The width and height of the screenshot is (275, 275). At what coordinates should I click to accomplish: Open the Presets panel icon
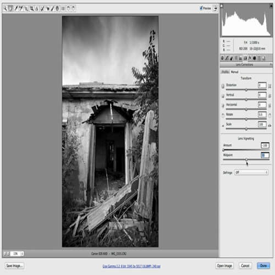pos(259,58)
